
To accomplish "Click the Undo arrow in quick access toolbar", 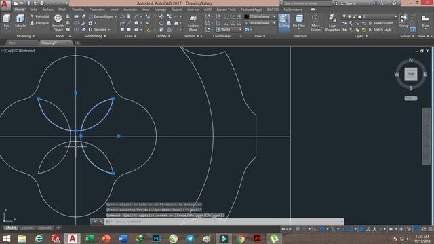I will [48, 3].
